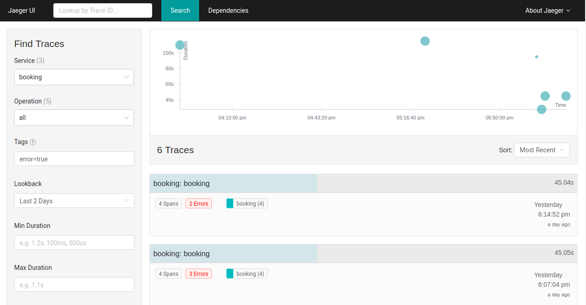Click the Tags help question mark icon
The image size is (586, 305).
(32, 142)
